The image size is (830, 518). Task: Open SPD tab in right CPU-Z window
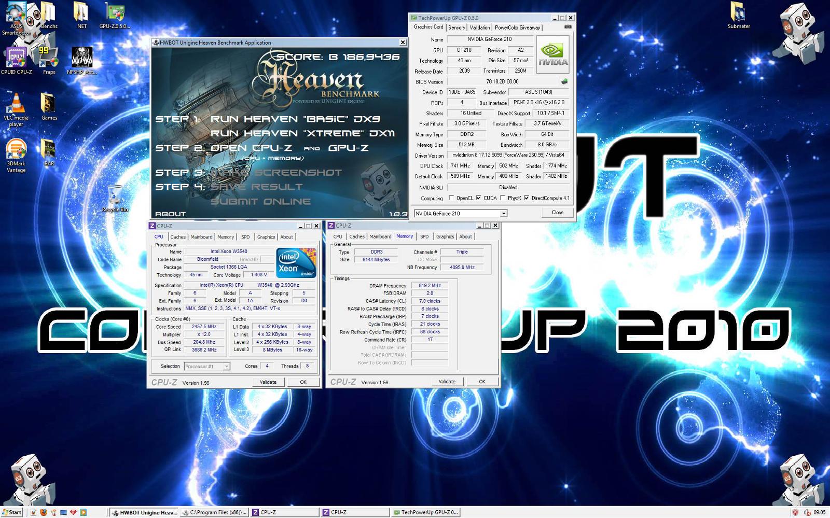click(424, 236)
